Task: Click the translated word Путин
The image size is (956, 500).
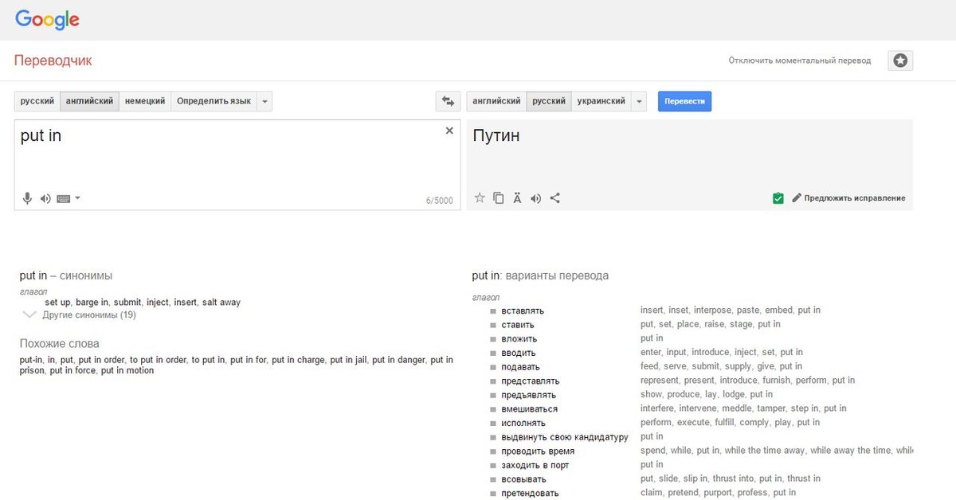Action: pyautogui.click(x=496, y=135)
